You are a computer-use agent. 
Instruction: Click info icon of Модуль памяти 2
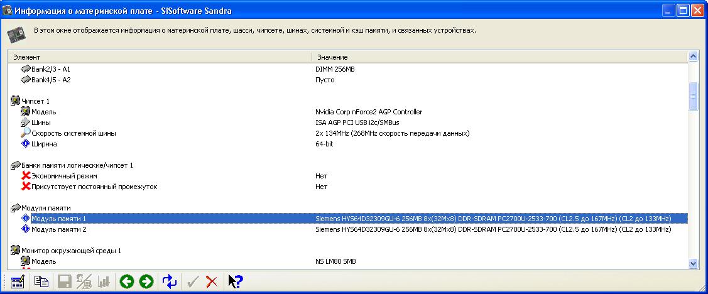pos(26,229)
